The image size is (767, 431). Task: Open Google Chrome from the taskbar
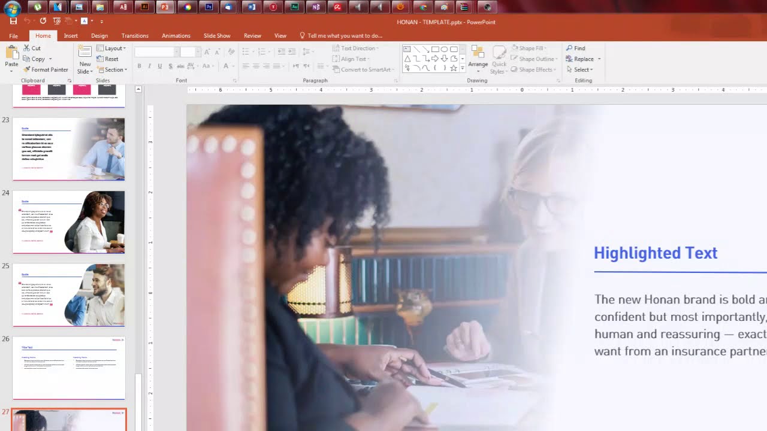click(x=423, y=7)
